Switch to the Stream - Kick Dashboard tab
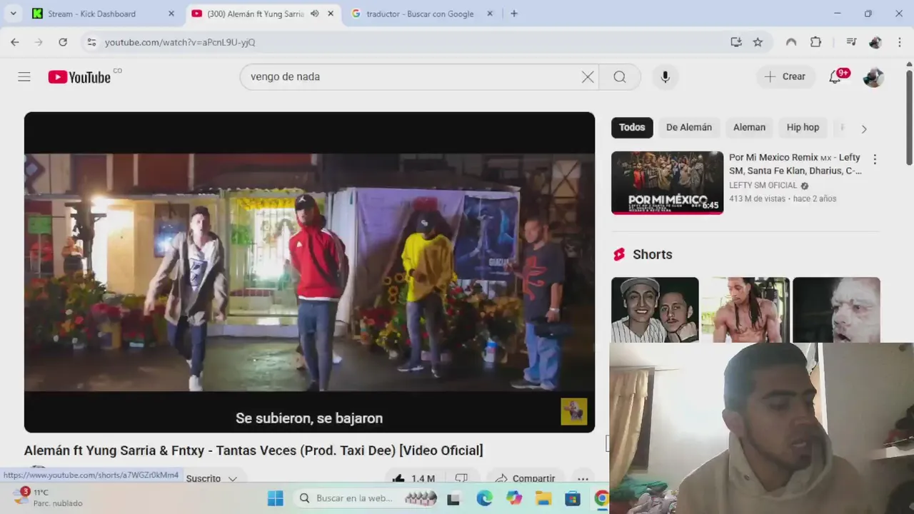Screen dimensions: 914x514 pyautogui.click(x=101, y=14)
